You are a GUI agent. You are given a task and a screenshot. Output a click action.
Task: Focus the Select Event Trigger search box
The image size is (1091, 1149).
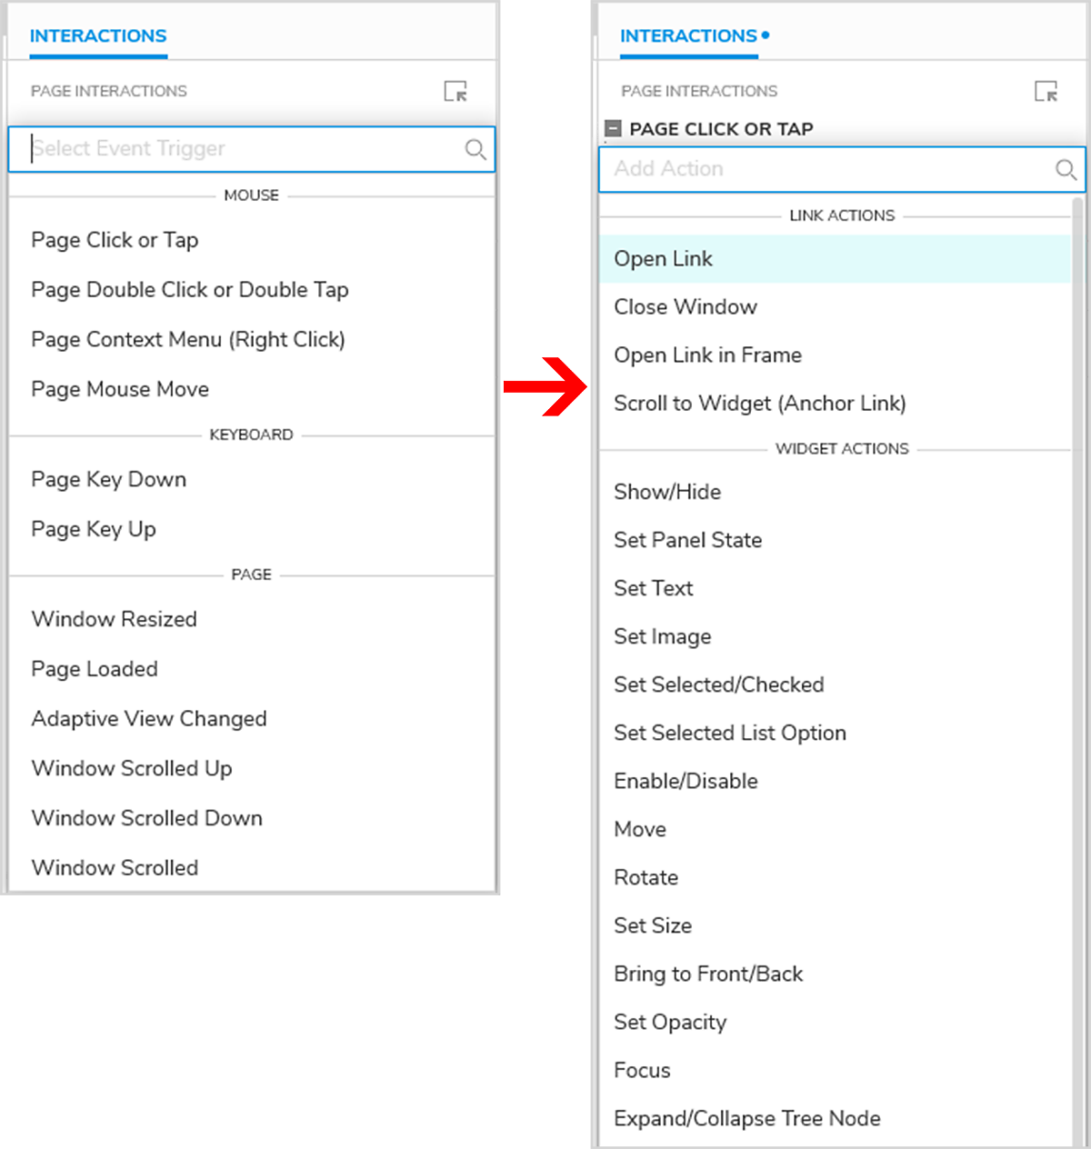tap(236, 149)
